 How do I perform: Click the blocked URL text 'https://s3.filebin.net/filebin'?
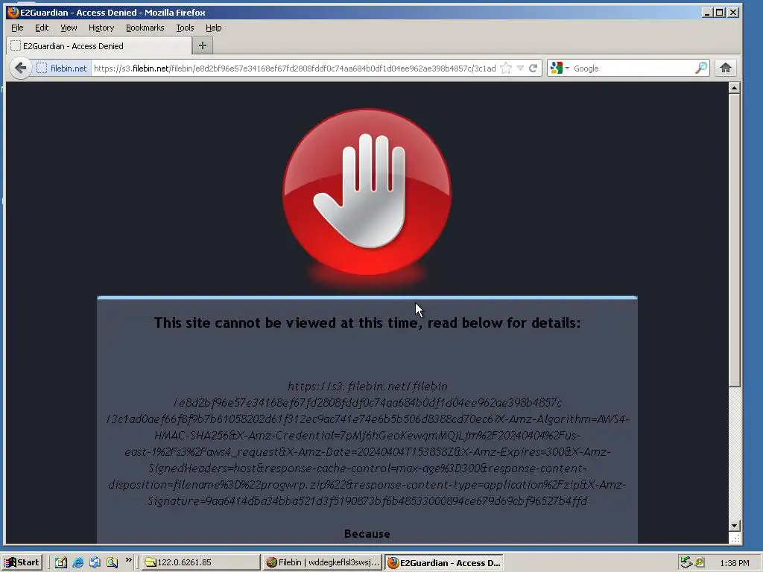pos(367,387)
